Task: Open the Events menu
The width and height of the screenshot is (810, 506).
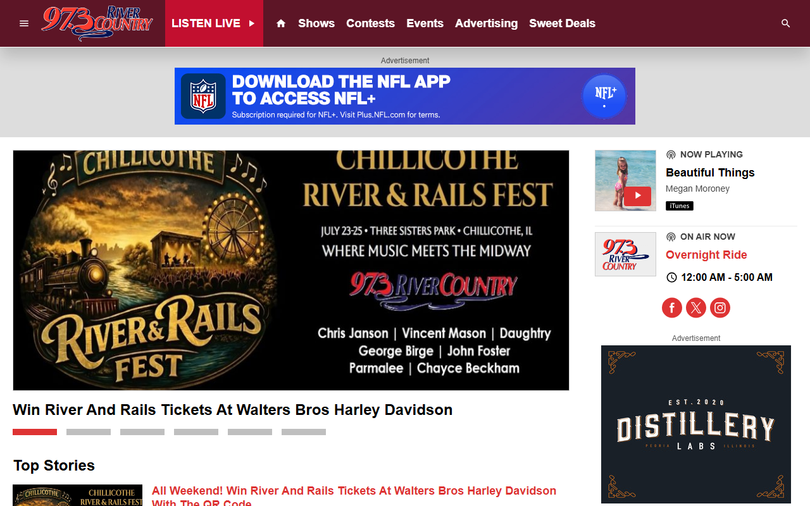Action: (x=425, y=23)
